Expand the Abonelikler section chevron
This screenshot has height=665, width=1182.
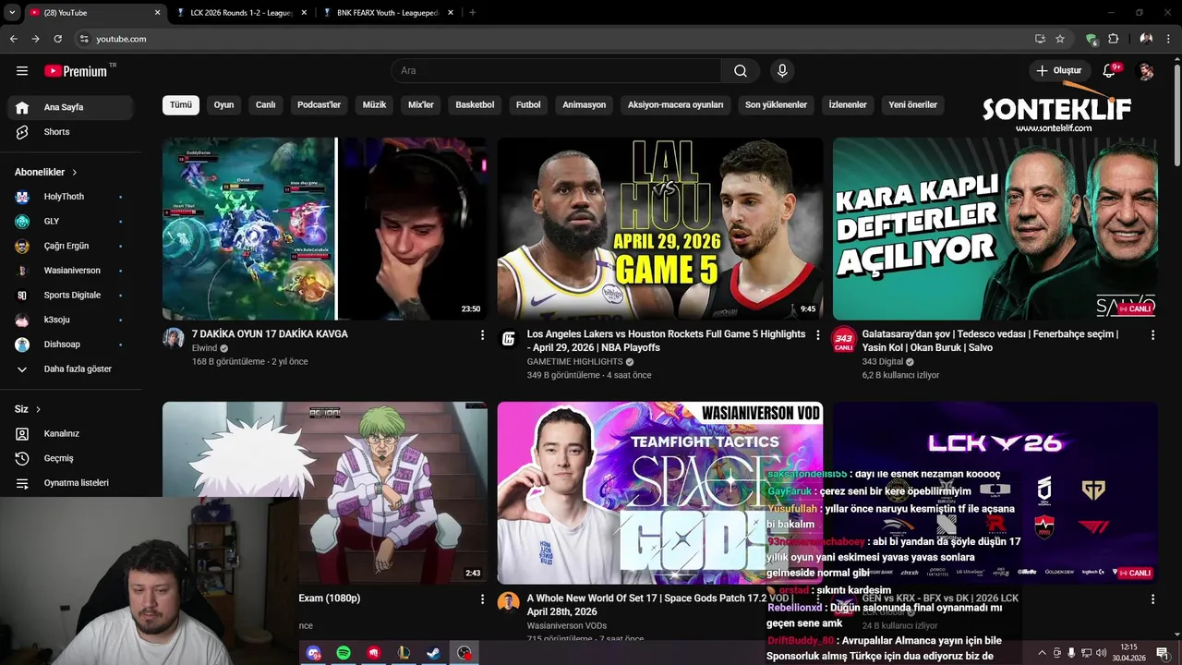tap(75, 172)
